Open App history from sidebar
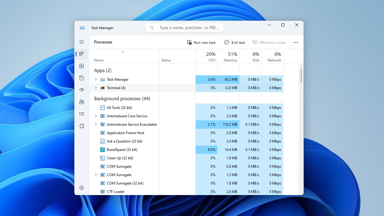 point(82,78)
